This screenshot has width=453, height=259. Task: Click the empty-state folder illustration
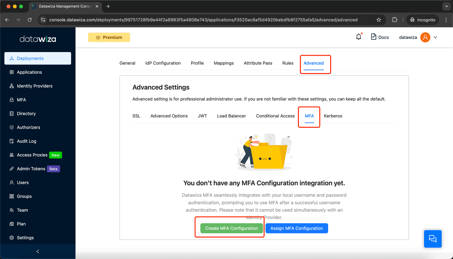click(264, 152)
